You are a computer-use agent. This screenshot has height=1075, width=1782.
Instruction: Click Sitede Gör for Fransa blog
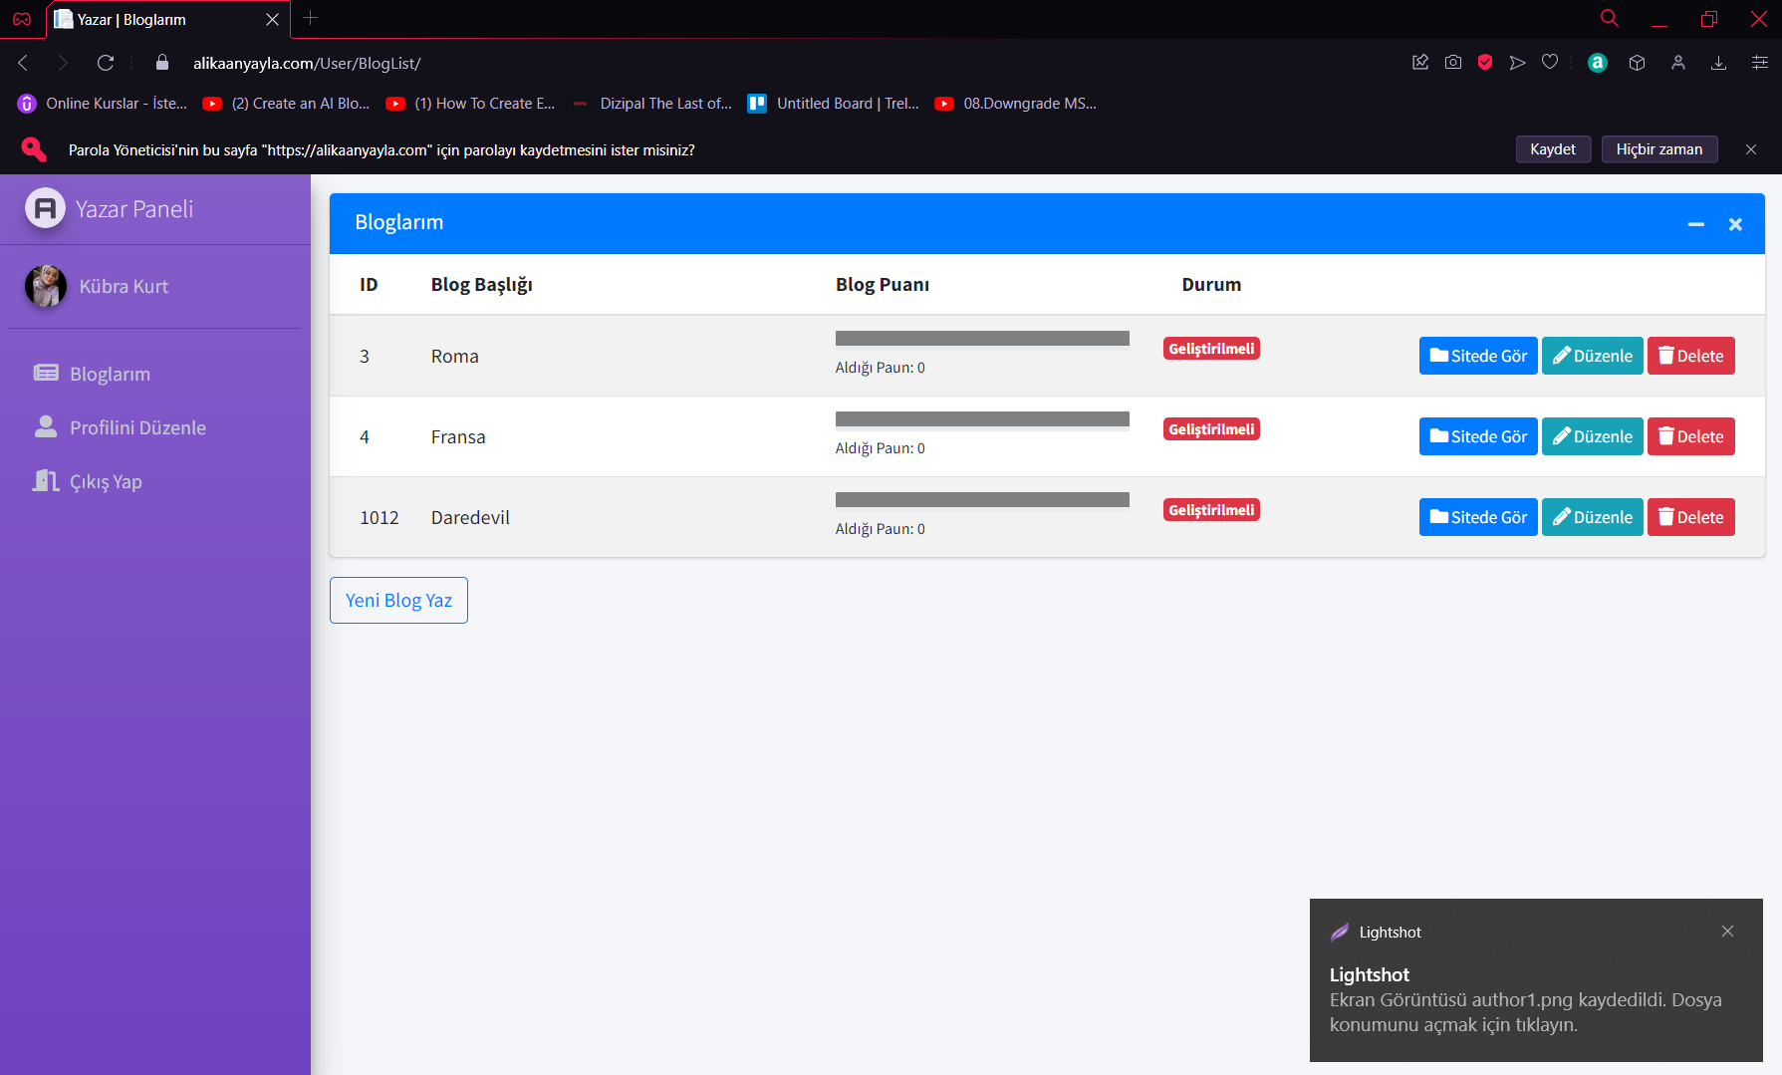coord(1478,436)
